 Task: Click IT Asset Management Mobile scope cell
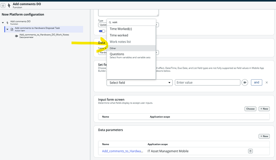tap(168, 151)
